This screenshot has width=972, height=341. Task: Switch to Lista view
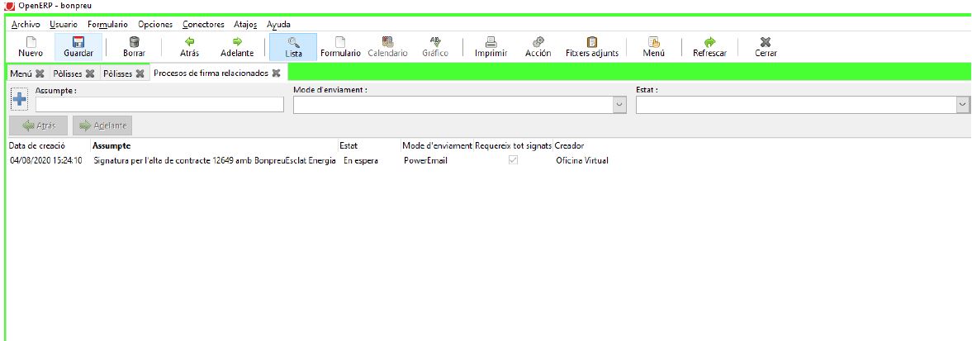coord(293,47)
